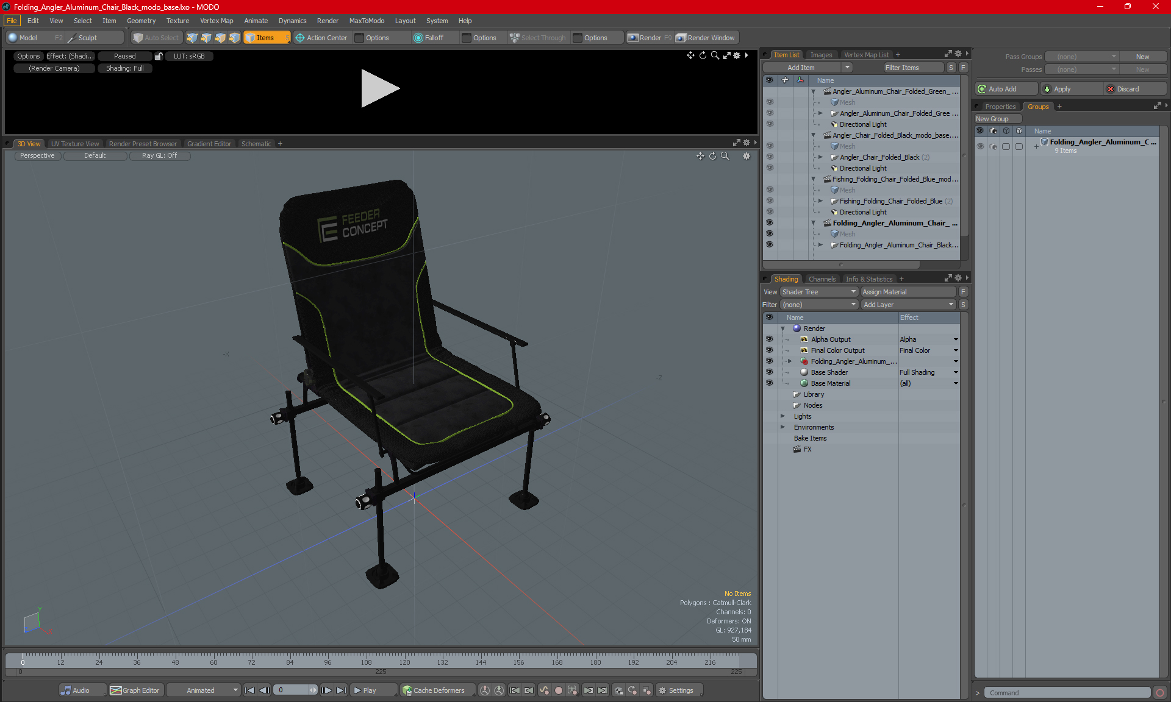The height and width of the screenshot is (702, 1171).
Task: Collapse Render node in Shader Tree
Action: pos(782,328)
